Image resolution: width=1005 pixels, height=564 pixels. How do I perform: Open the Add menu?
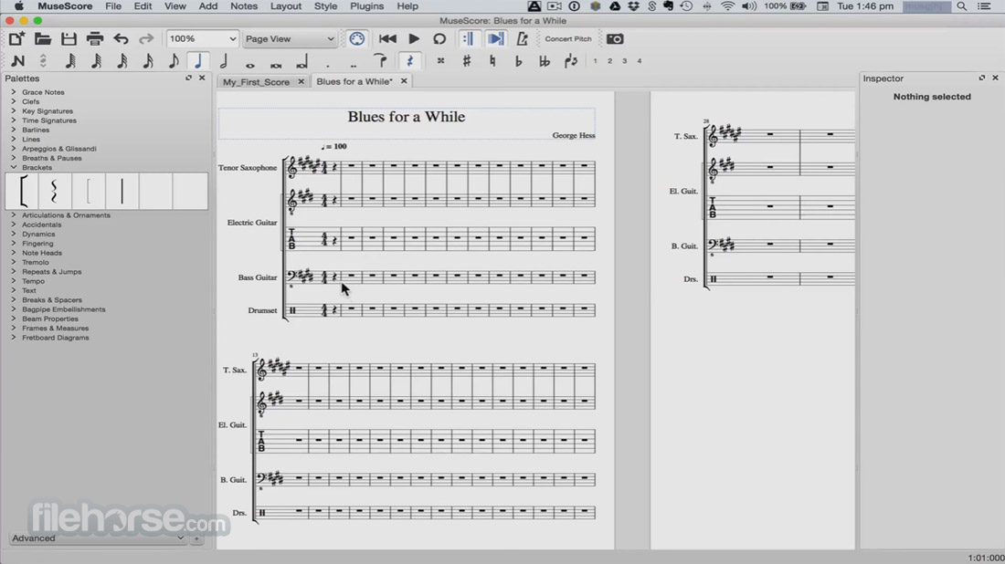207,6
